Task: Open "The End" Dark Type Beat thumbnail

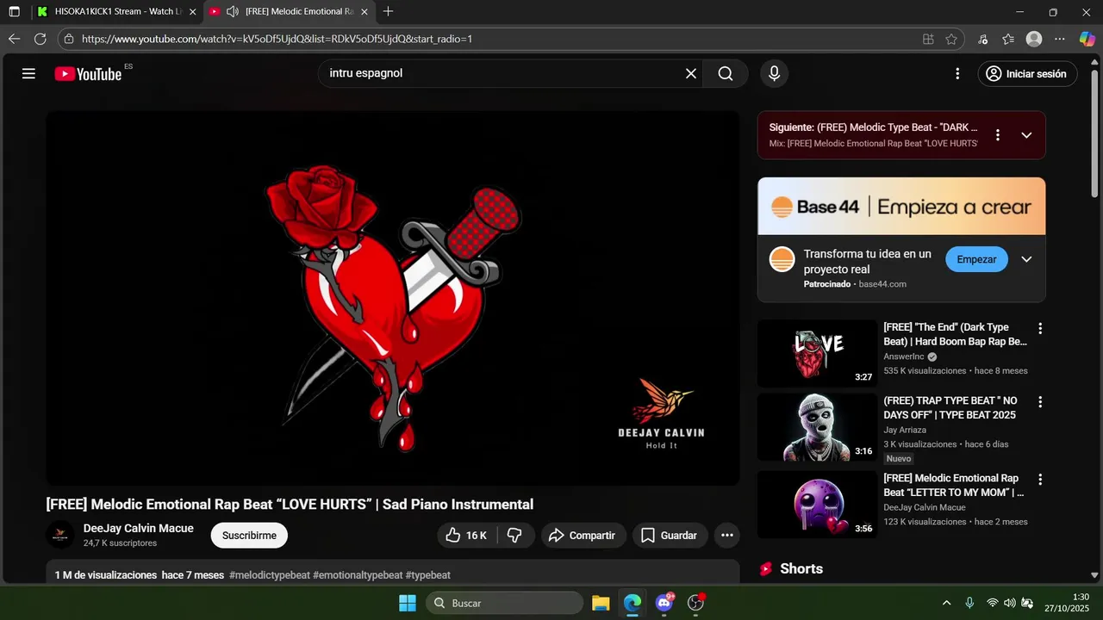Action: tap(817, 353)
